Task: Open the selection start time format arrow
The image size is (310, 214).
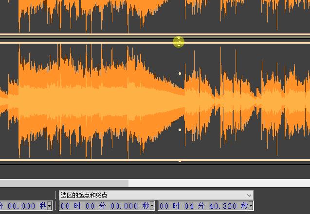Action: [x=152, y=206]
